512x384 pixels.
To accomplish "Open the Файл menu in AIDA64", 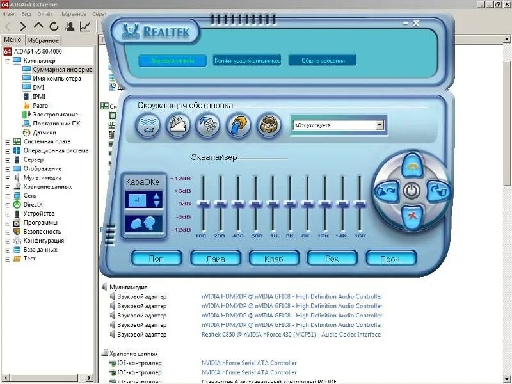I will click(x=9, y=14).
